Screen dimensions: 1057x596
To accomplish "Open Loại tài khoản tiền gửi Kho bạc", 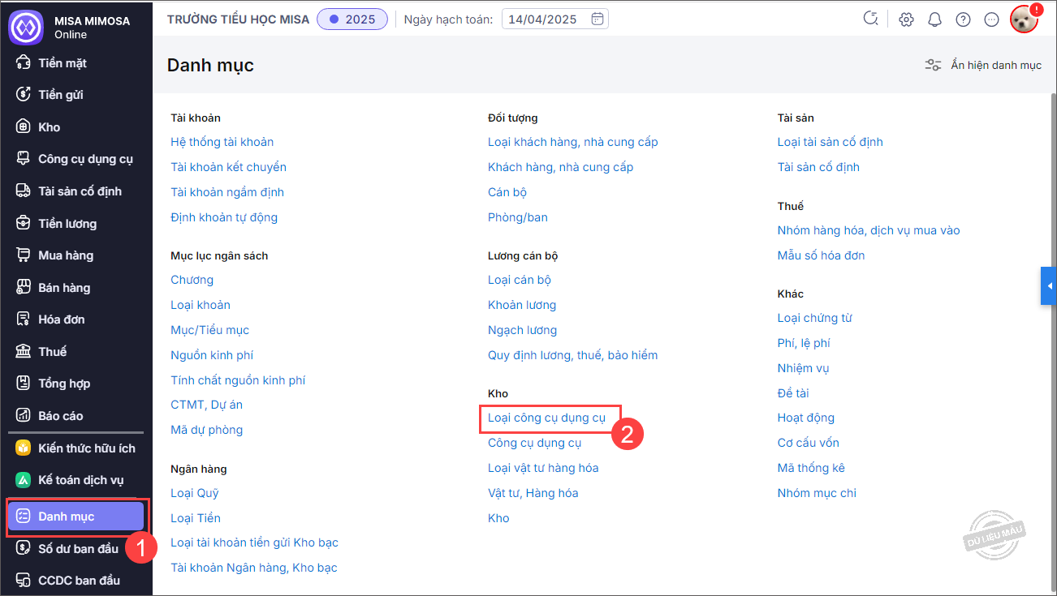I will click(255, 542).
